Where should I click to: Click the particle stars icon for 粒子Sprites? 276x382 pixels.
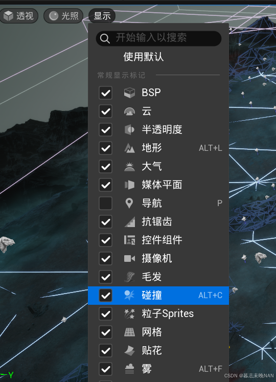[129, 314]
